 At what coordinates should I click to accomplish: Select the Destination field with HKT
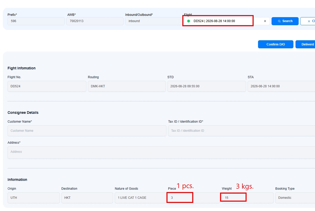[x=87, y=198]
